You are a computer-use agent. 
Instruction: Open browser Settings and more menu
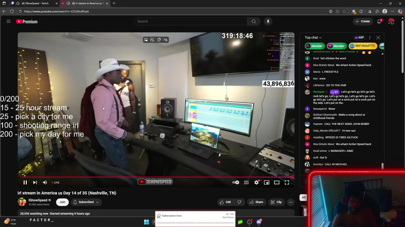[393, 11]
